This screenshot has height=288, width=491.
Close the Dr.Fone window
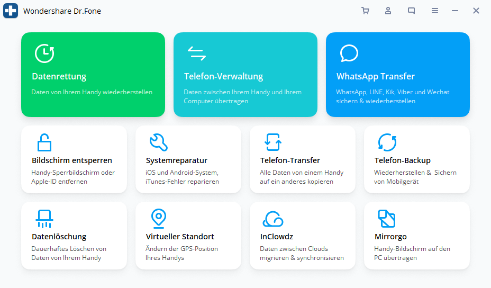click(476, 11)
